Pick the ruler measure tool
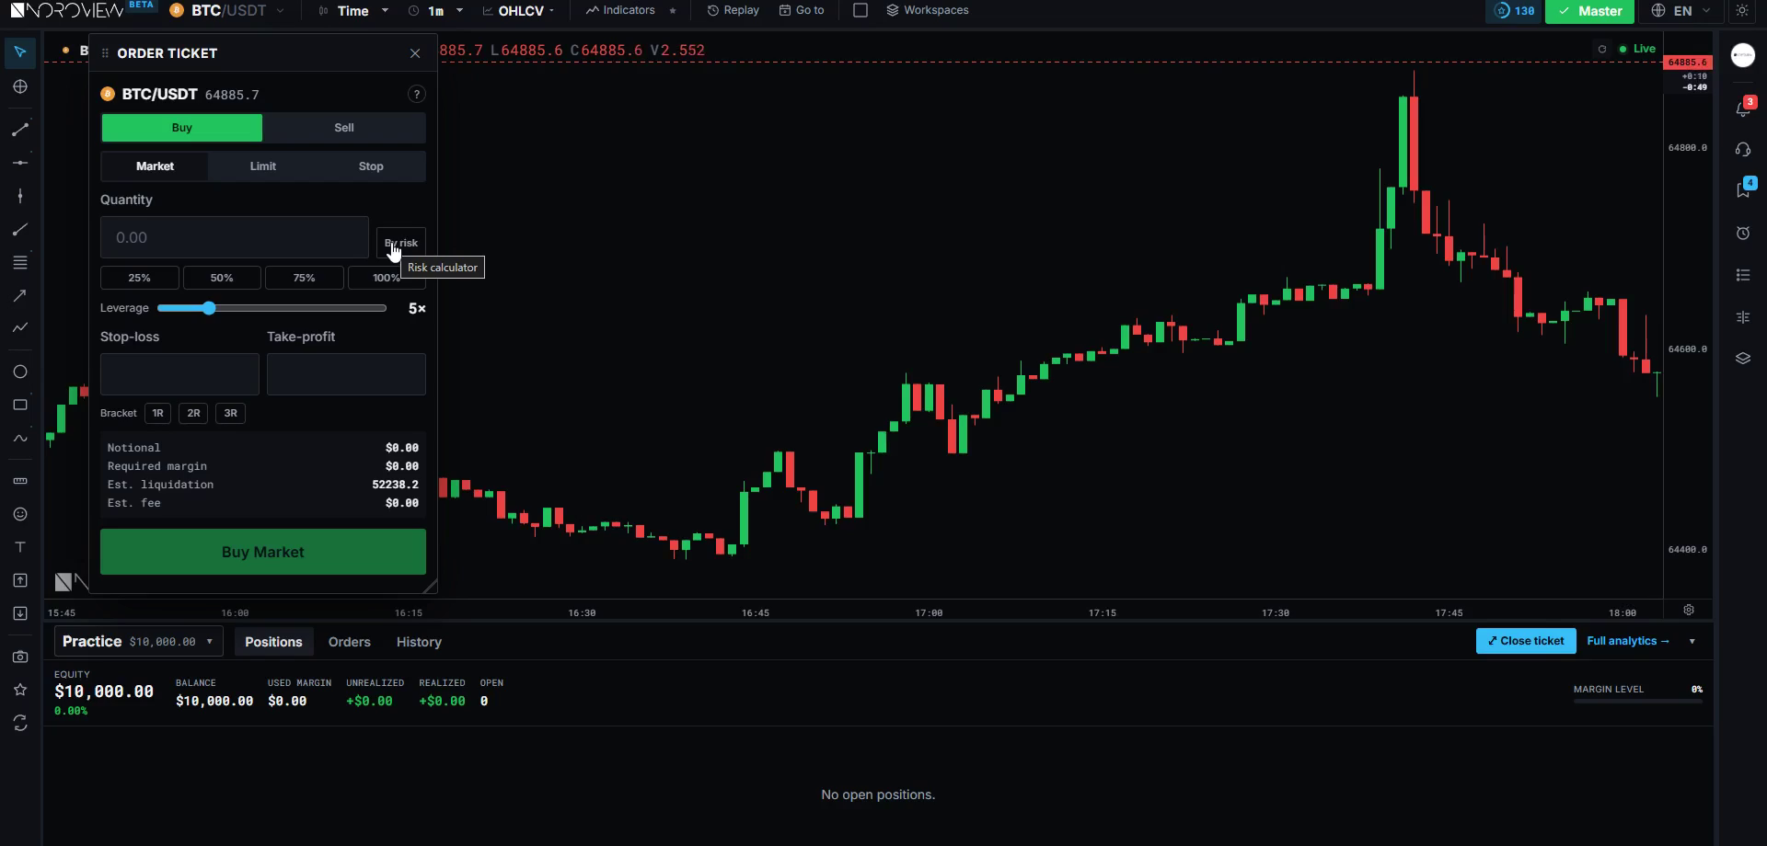The width and height of the screenshot is (1767, 846). 20,481
